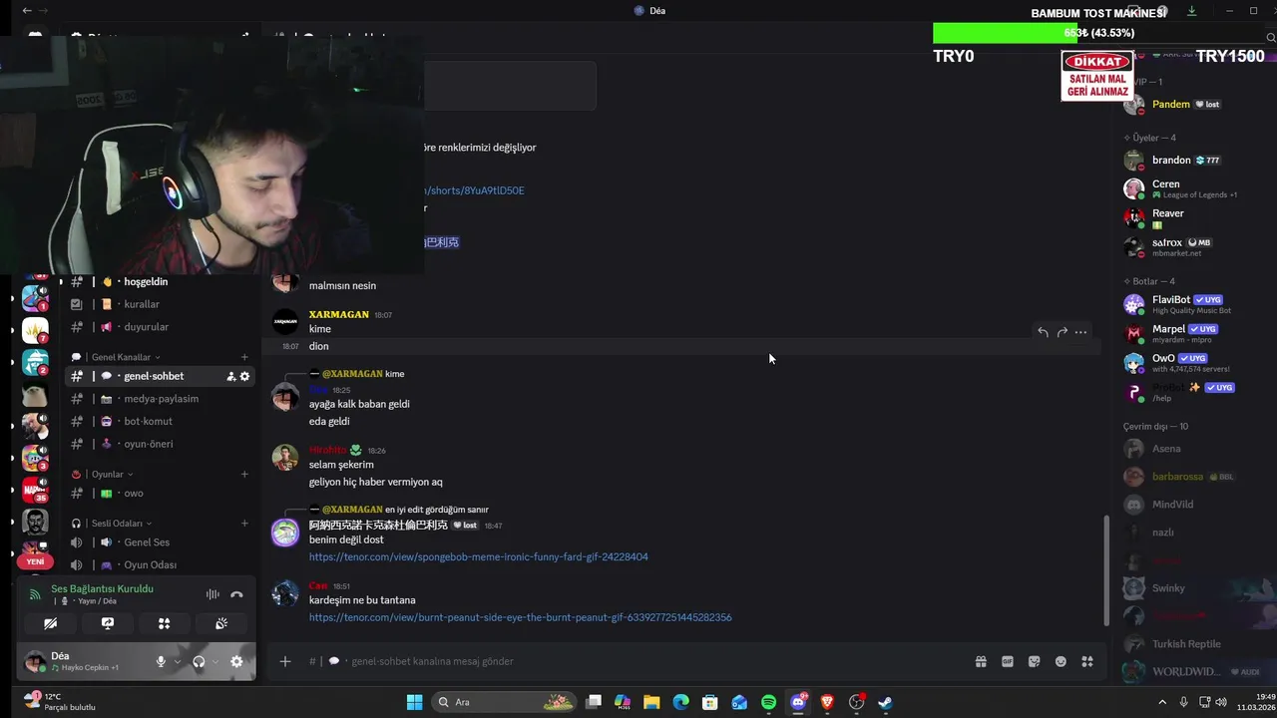
Task: Open Marpel bot in member list
Action: (x=1193, y=333)
